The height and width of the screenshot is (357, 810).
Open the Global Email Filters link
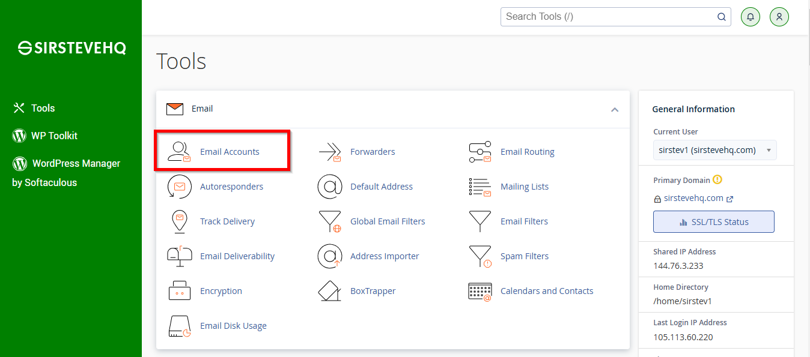coord(388,221)
